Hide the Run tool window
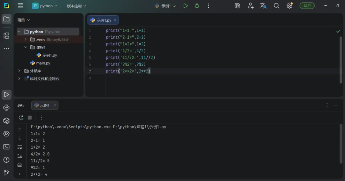 pos(336,105)
